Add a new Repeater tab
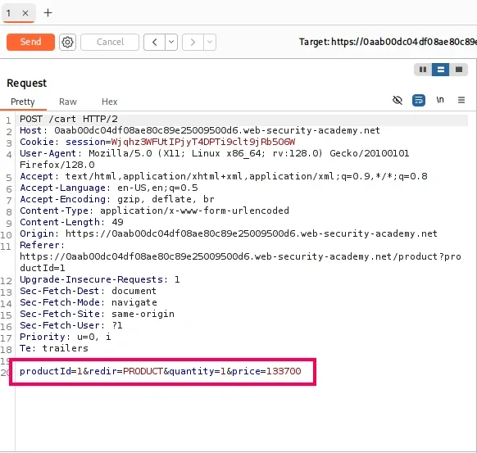Image resolution: width=477 pixels, height=453 pixels. pos(48,13)
